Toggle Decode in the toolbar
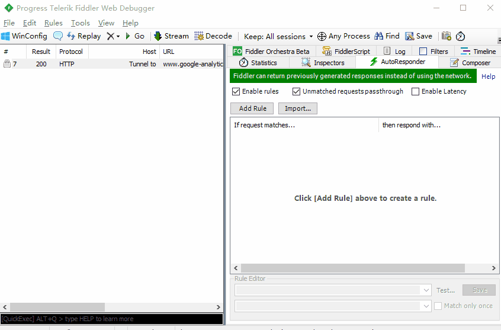Viewport: 501px width, 330px height. pyautogui.click(x=213, y=36)
